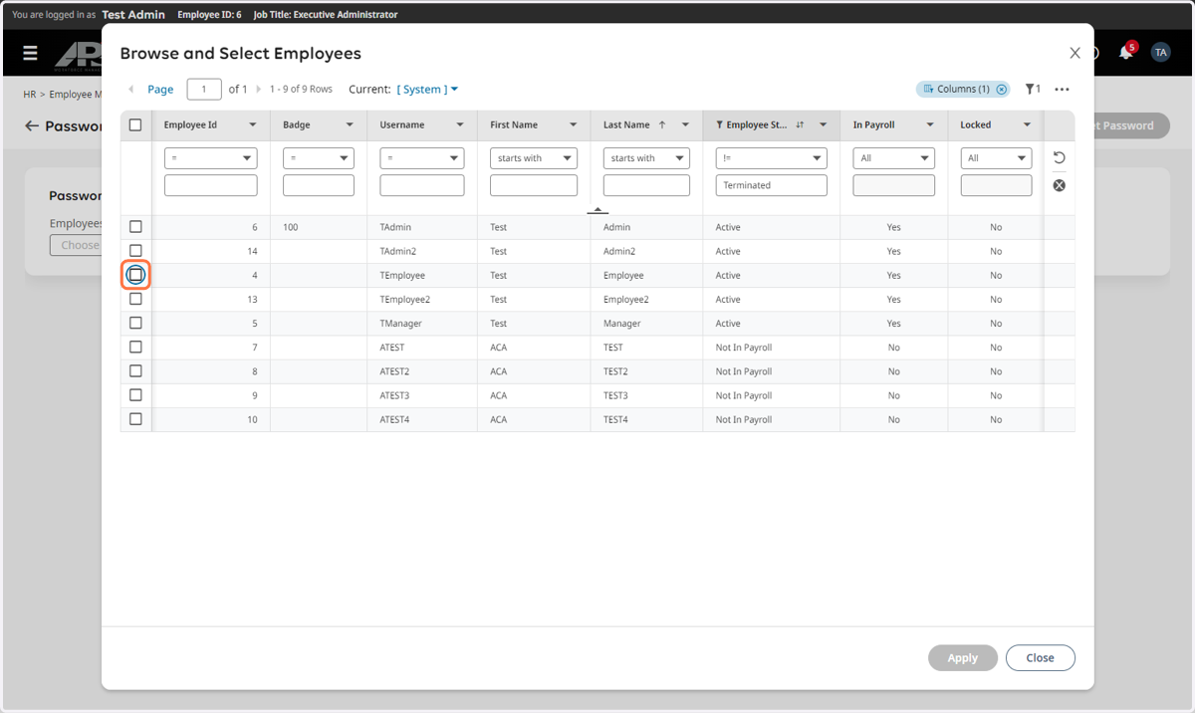Check the TEmployee row checkbox
This screenshot has height=713, width=1195.
(135, 275)
